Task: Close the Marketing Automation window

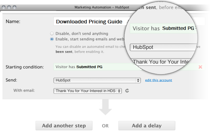Action: coord(4,7)
